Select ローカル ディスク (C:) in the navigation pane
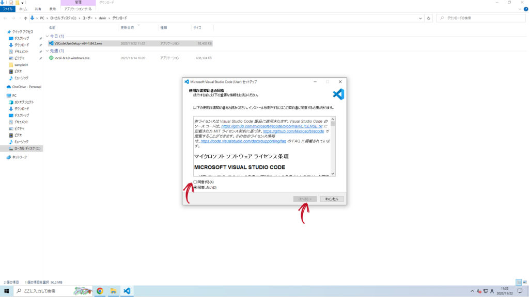This screenshot has height=297, width=529. 27,148
